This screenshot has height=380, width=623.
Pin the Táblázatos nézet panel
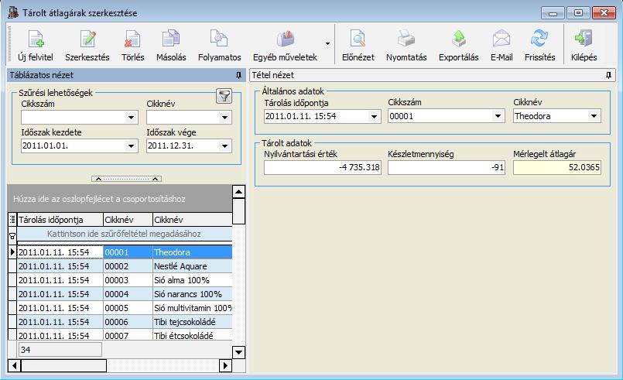(238, 75)
